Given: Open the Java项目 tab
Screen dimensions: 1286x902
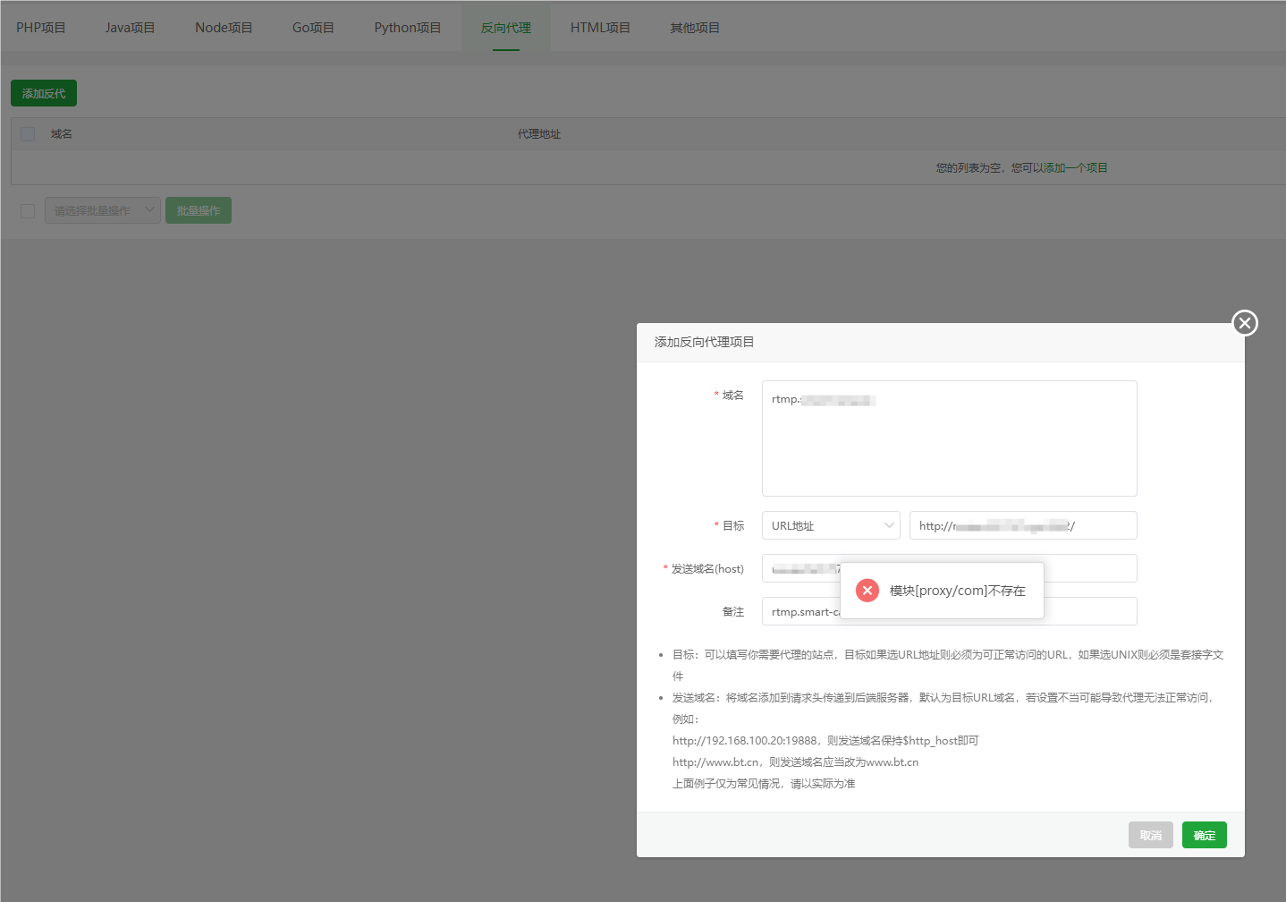Looking at the screenshot, I should (x=130, y=28).
